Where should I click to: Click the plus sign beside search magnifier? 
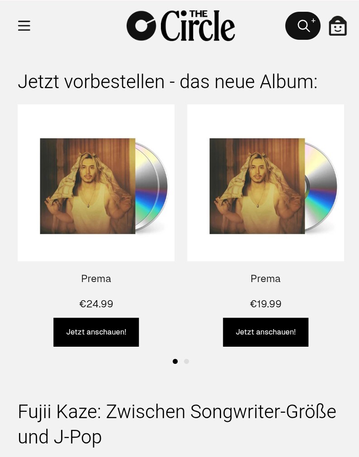point(313,21)
